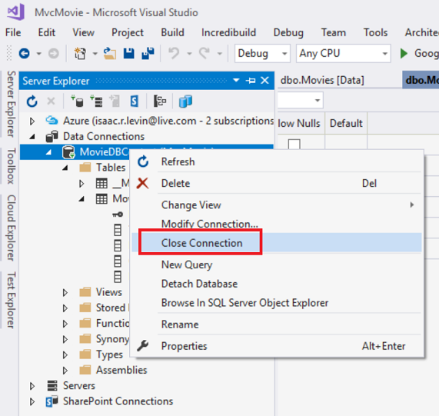Switch to dbo.Movies [Data] tab
439x416 pixels.
322,80
